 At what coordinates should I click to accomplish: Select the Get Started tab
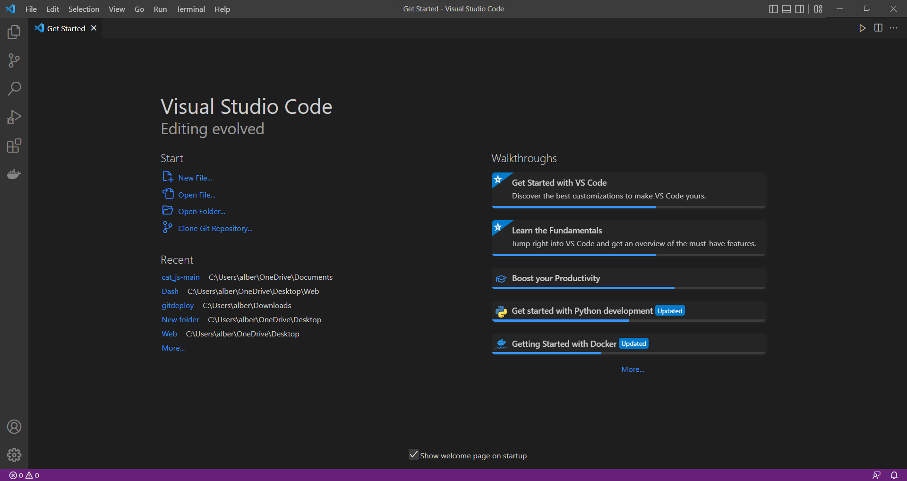click(65, 28)
